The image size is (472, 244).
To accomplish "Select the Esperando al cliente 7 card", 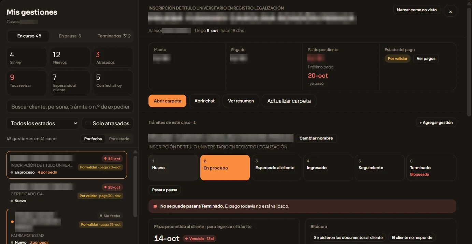I will pyautogui.click(x=70, y=82).
